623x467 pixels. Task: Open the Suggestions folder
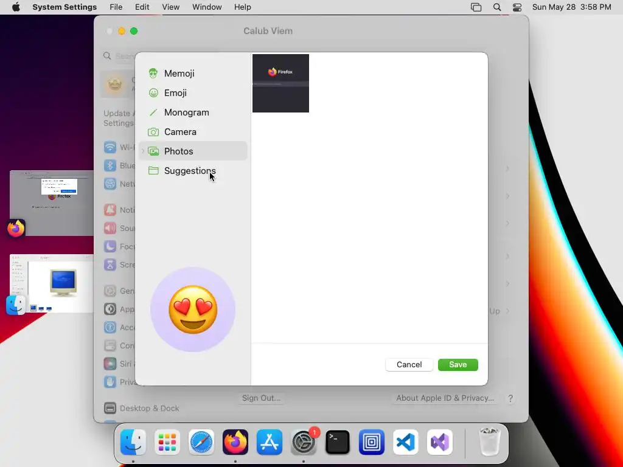(193, 171)
